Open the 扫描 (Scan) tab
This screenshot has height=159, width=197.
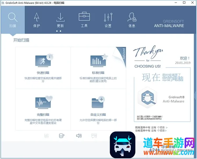pos(12,20)
